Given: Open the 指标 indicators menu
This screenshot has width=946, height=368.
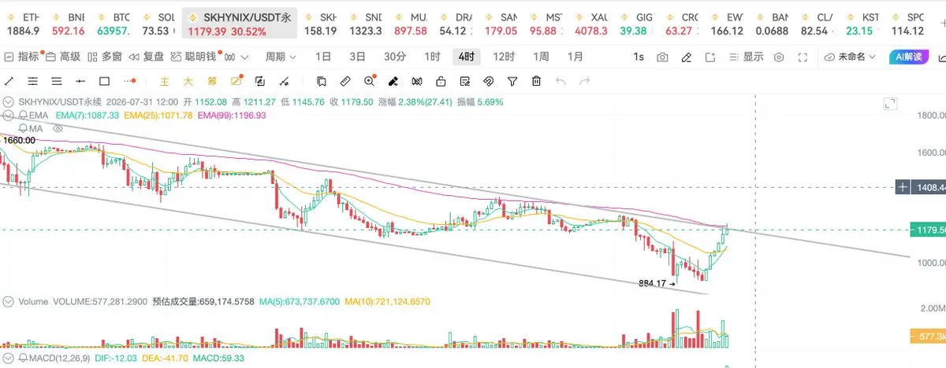Looking at the screenshot, I should (22, 57).
